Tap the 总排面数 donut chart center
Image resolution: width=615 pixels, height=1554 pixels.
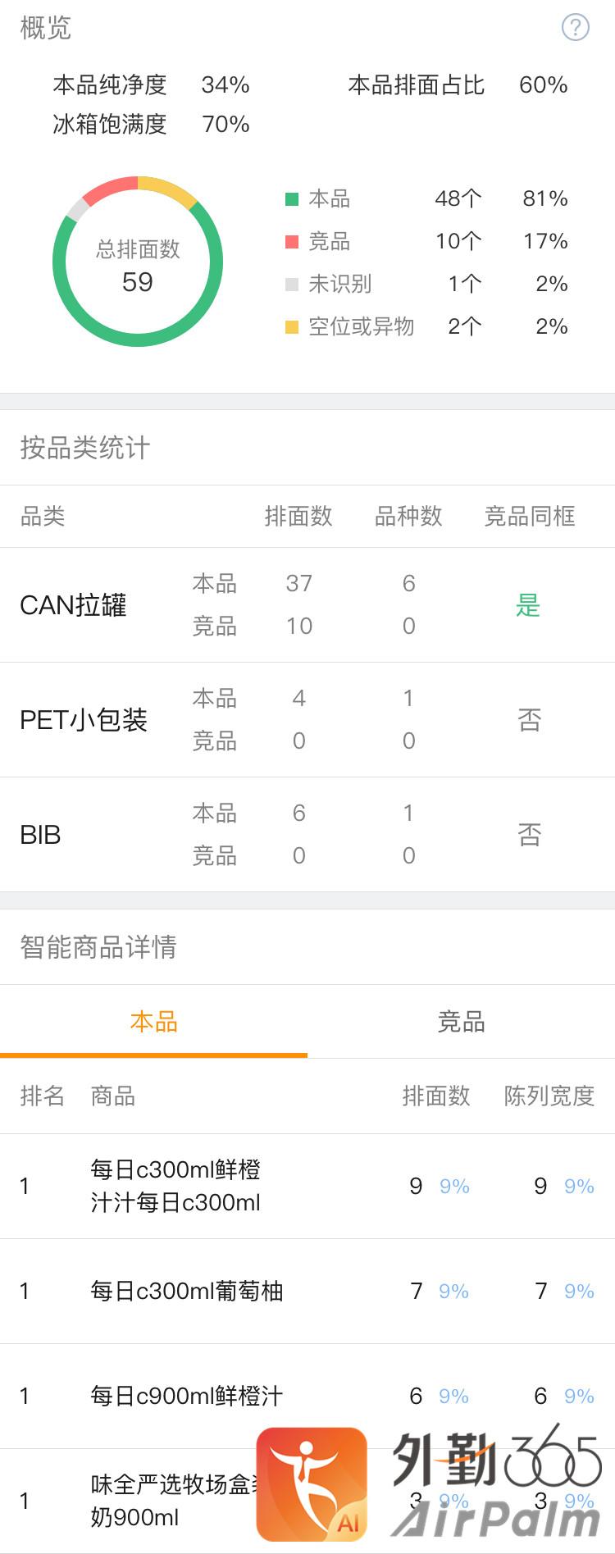138,264
